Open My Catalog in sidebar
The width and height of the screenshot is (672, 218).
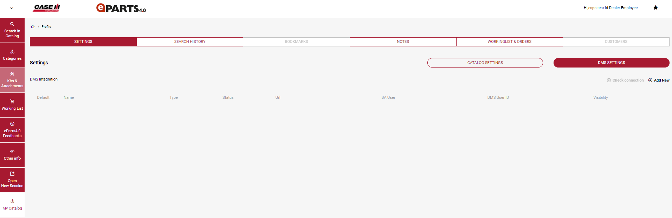point(12,205)
